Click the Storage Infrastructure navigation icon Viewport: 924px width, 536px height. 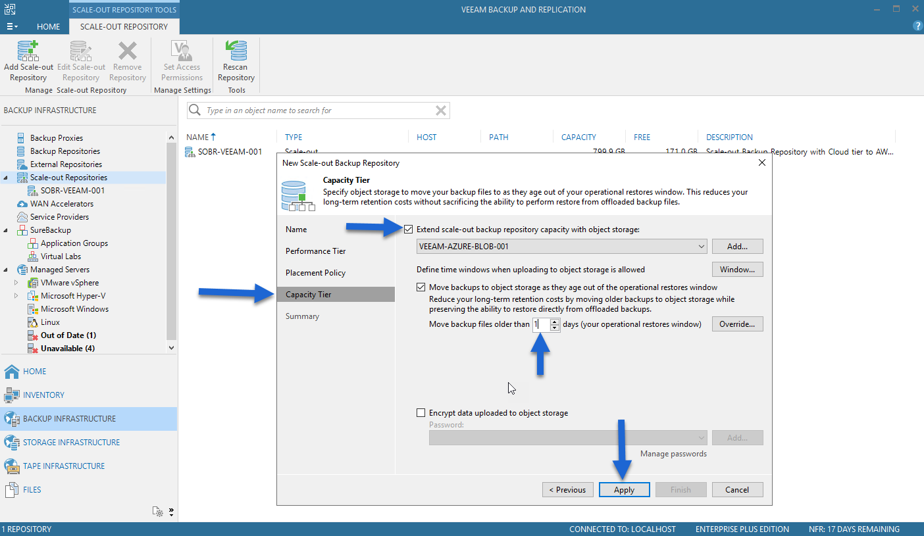(x=12, y=443)
